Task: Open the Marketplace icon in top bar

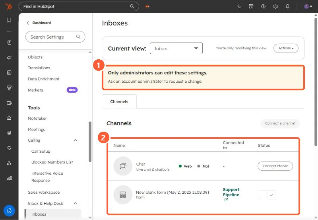Action: tap(251, 6)
